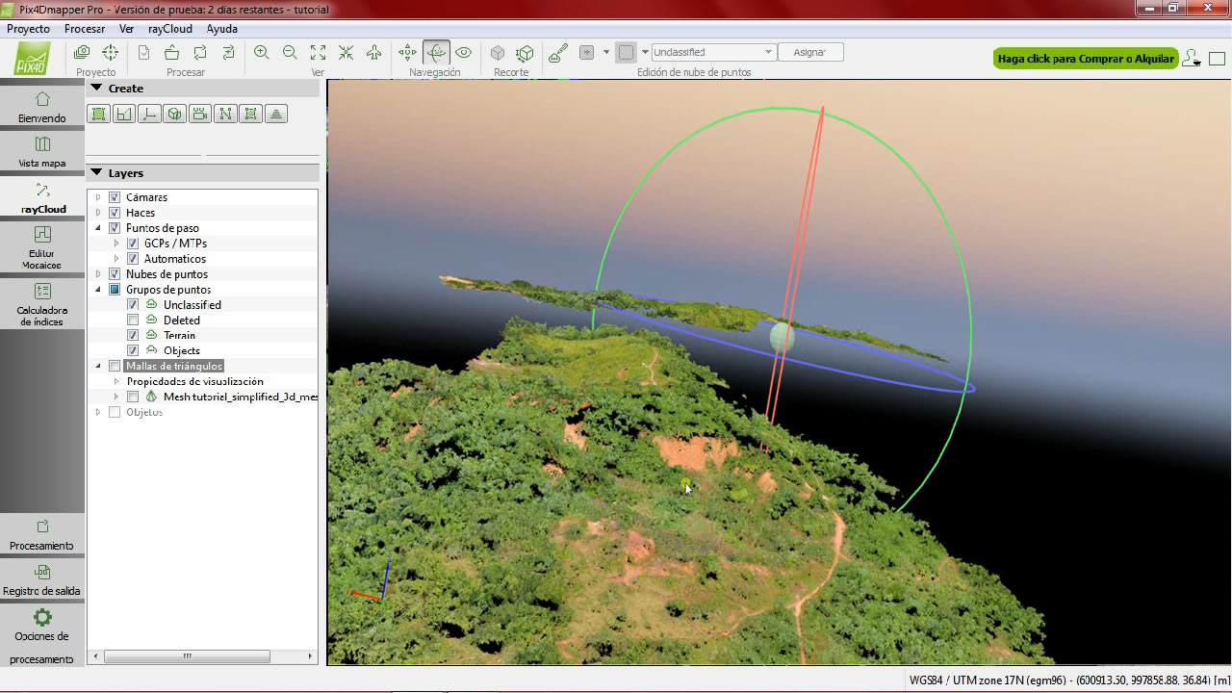The image size is (1232, 693).
Task: Collapse the Puntos de paso node
Action: pos(97,228)
